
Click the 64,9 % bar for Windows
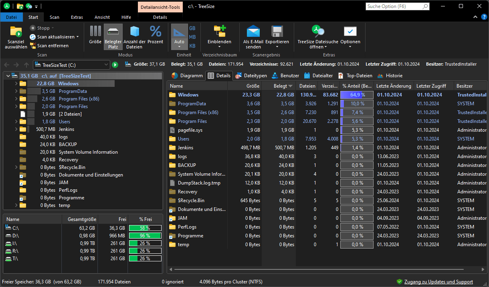357,95
